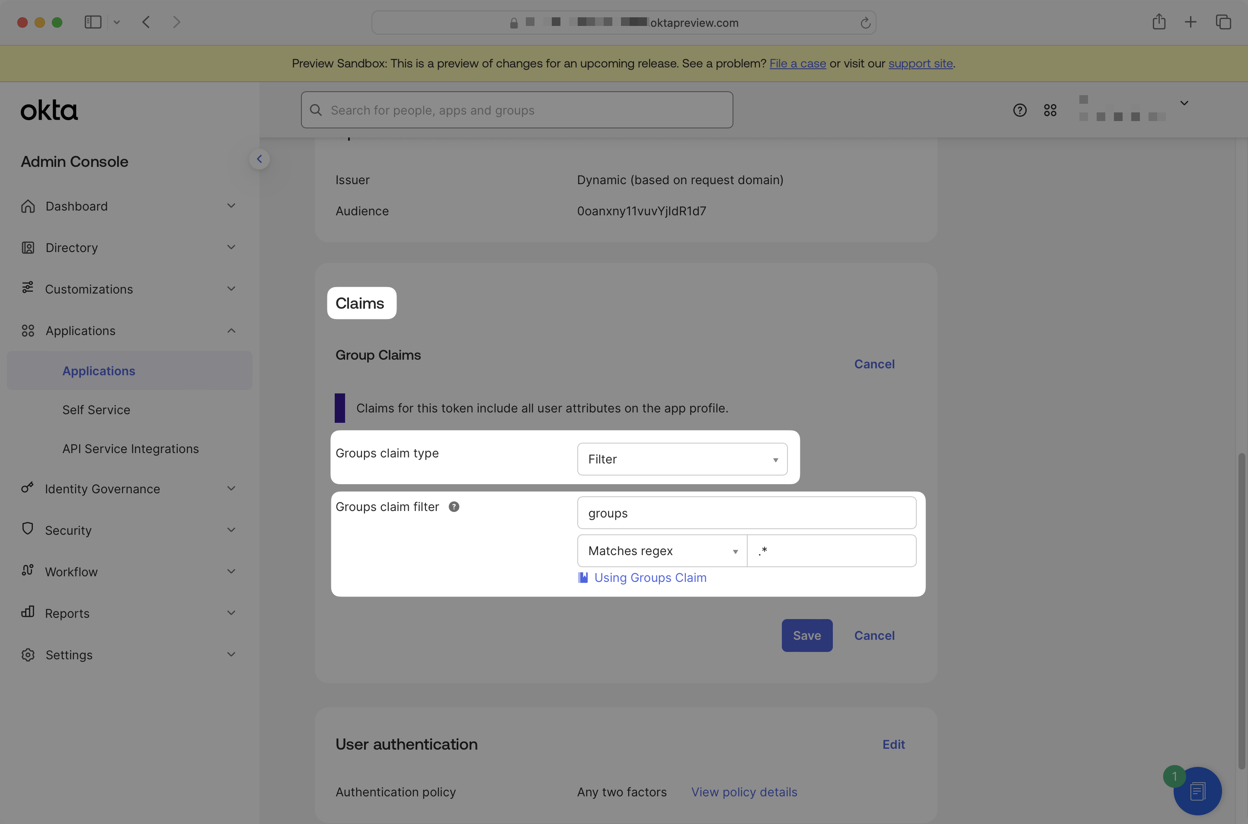This screenshot has width=1248, height=824.
Task: Click the Settings gear icon
Action: tap(28, 654)
